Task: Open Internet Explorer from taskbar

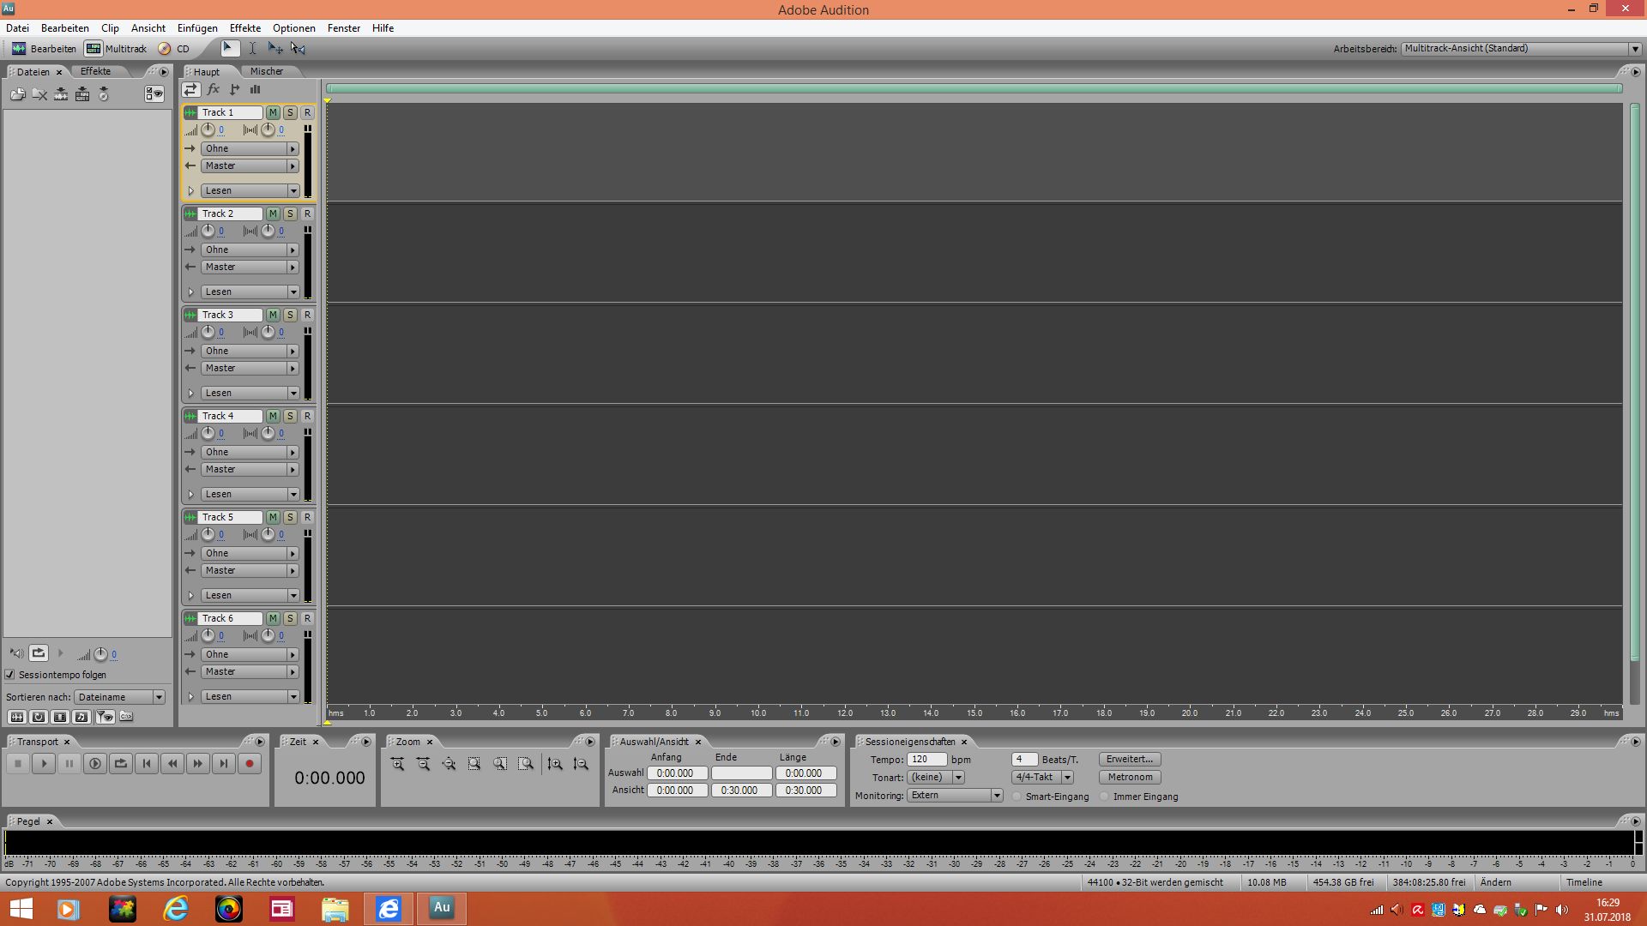Action: point(176,909)
